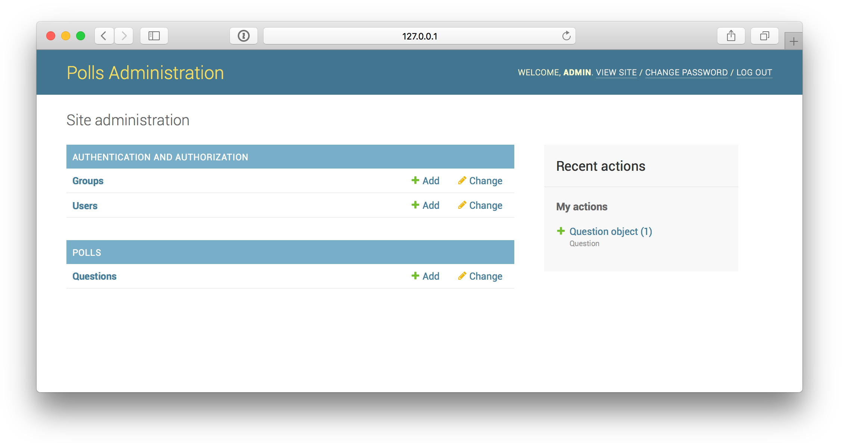Click the Reload page icon
The image size is (842, 443).
click(566, 36)
